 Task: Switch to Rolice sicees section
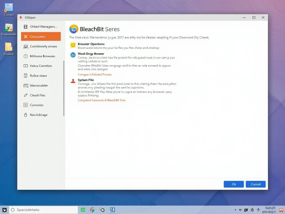(x=41, y=76)
